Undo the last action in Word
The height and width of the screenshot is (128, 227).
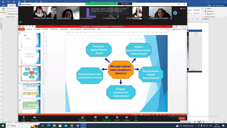click(x=8, y=2)
